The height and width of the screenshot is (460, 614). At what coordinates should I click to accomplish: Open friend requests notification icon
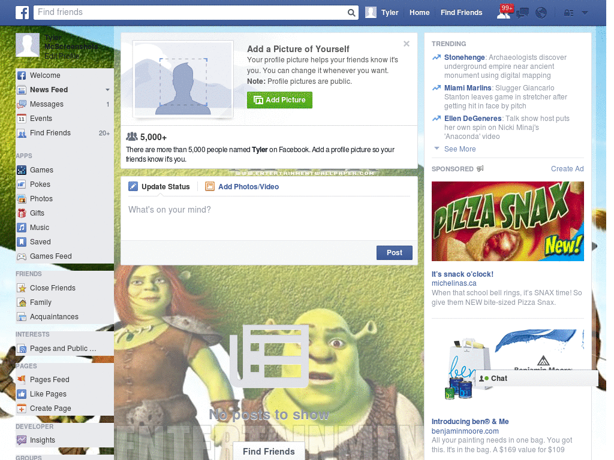pos(504,13)
